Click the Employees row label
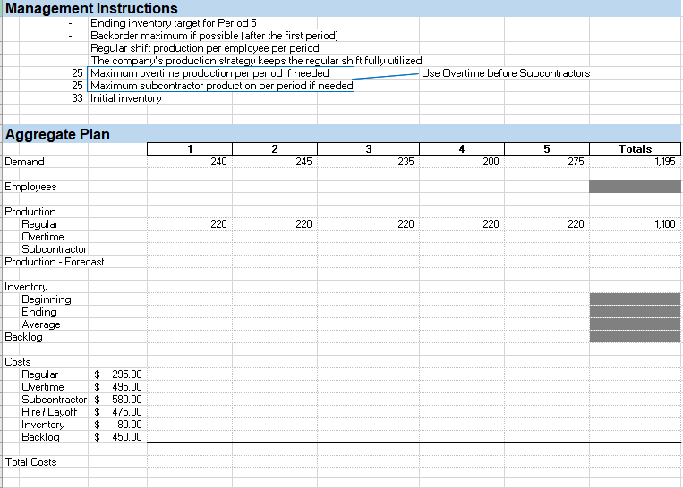683x488 pixels. point(30,187)
